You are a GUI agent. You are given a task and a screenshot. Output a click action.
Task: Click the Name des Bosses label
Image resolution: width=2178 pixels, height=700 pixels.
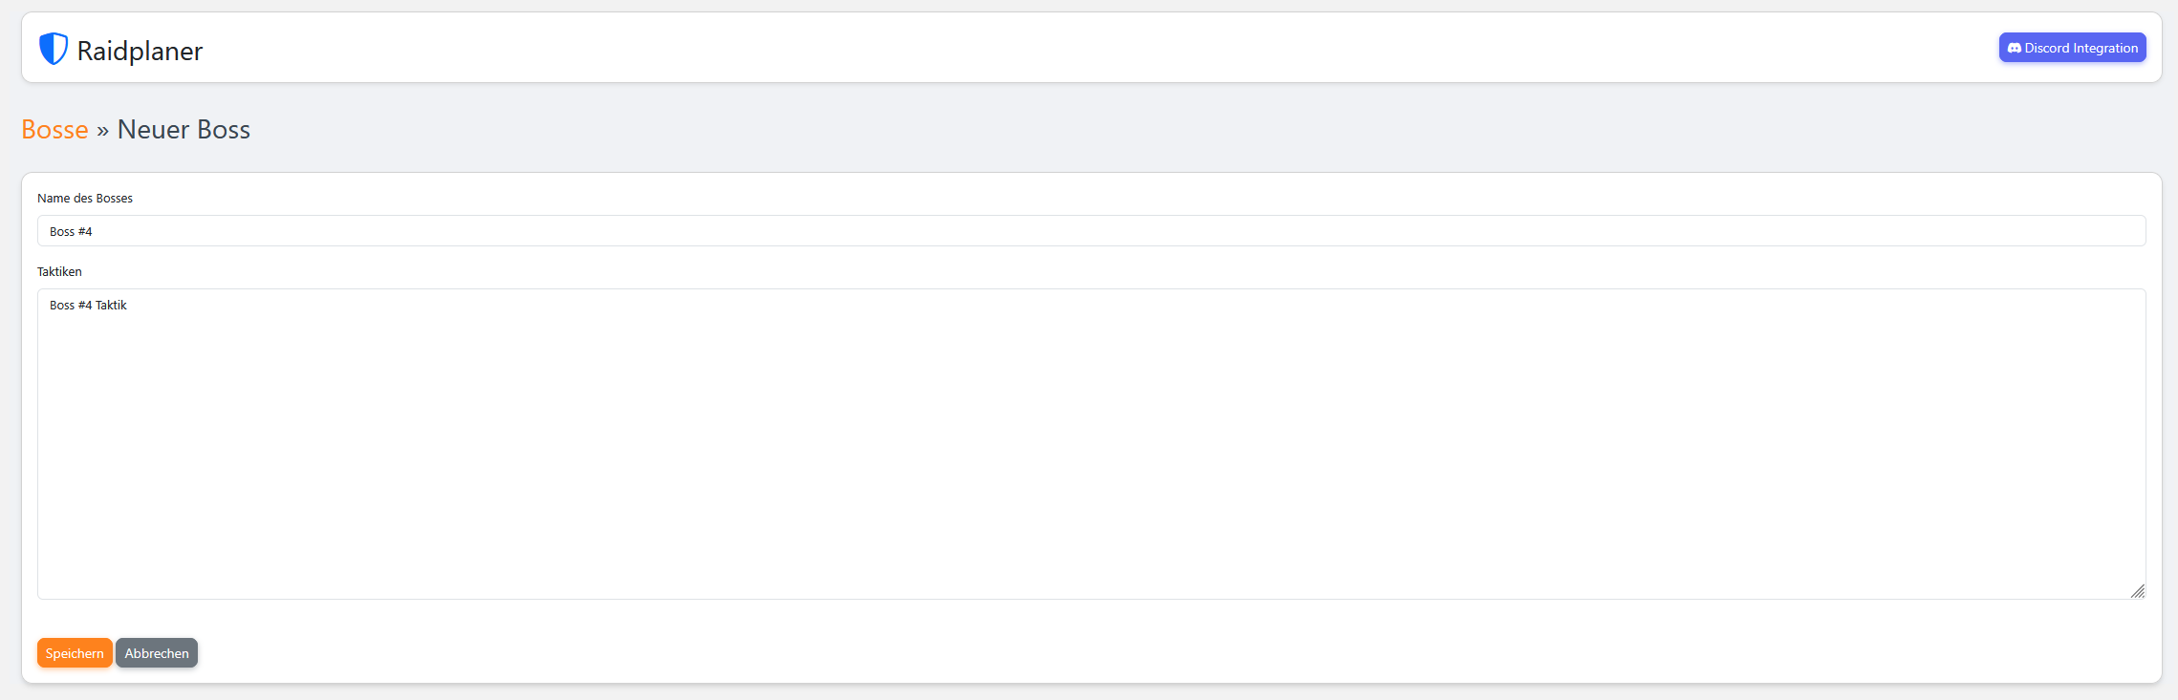click(84, 198)
